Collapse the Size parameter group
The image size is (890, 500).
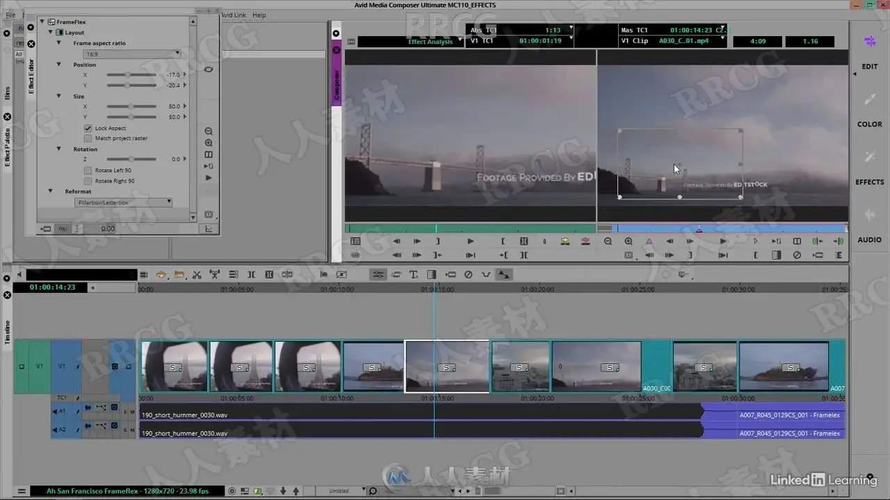[59, 97]
